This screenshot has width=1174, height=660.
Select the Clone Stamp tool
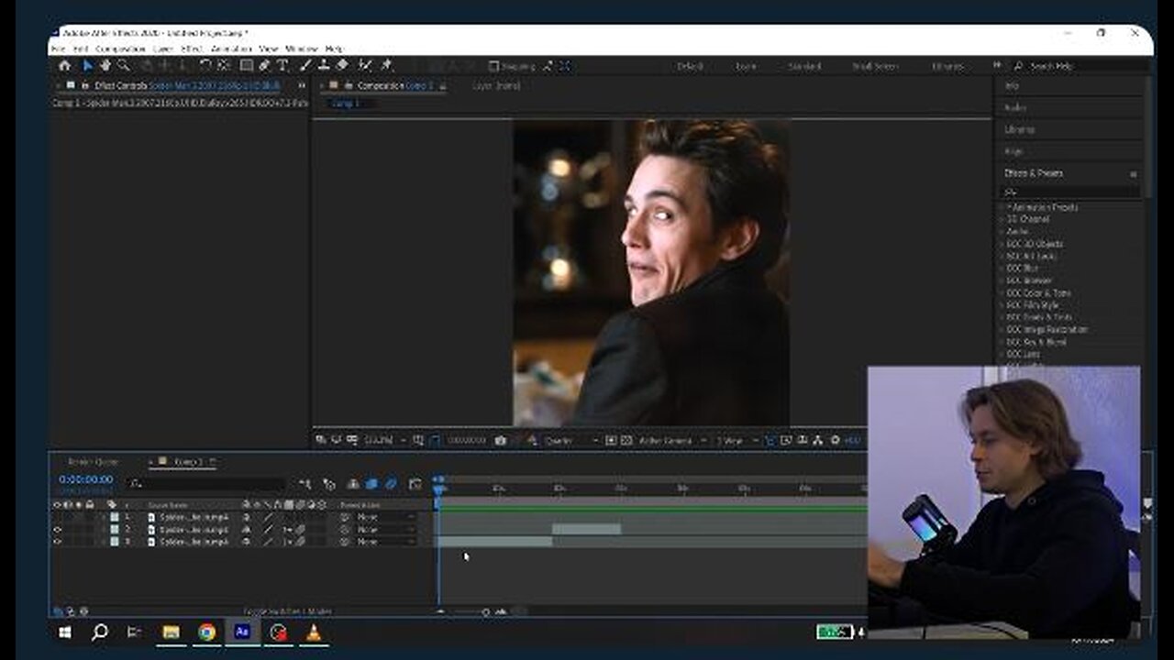tap(323, 66)
